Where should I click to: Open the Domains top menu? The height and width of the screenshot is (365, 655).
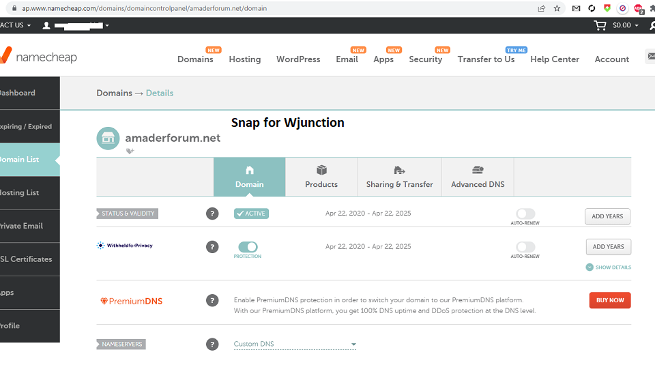point(195,59)
